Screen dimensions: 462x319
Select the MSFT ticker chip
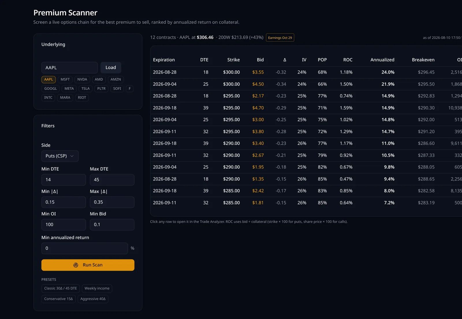65,79
